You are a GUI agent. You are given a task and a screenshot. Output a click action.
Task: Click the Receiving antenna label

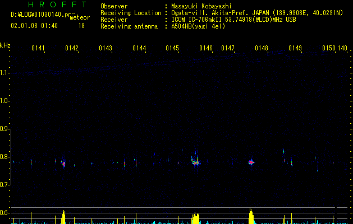pos(129,26)
